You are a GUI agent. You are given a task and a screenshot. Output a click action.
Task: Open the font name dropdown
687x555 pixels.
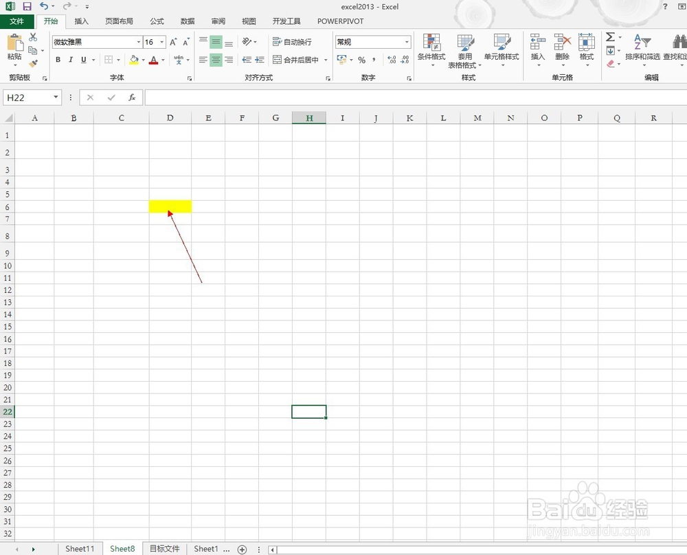tap(139, 42)
